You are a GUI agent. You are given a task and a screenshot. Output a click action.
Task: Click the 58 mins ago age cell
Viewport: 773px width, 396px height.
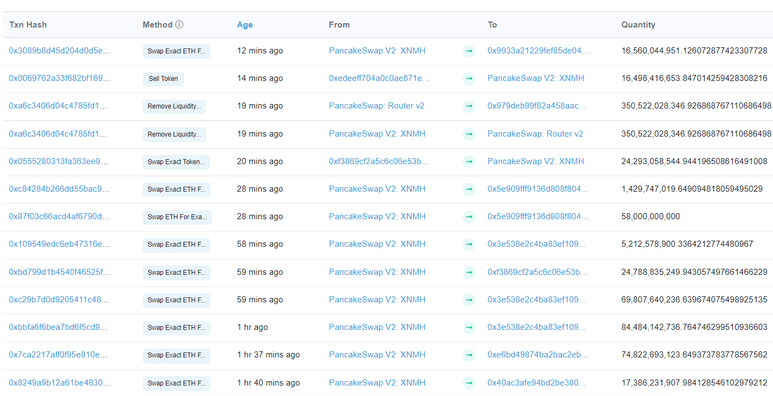(260, 244)
